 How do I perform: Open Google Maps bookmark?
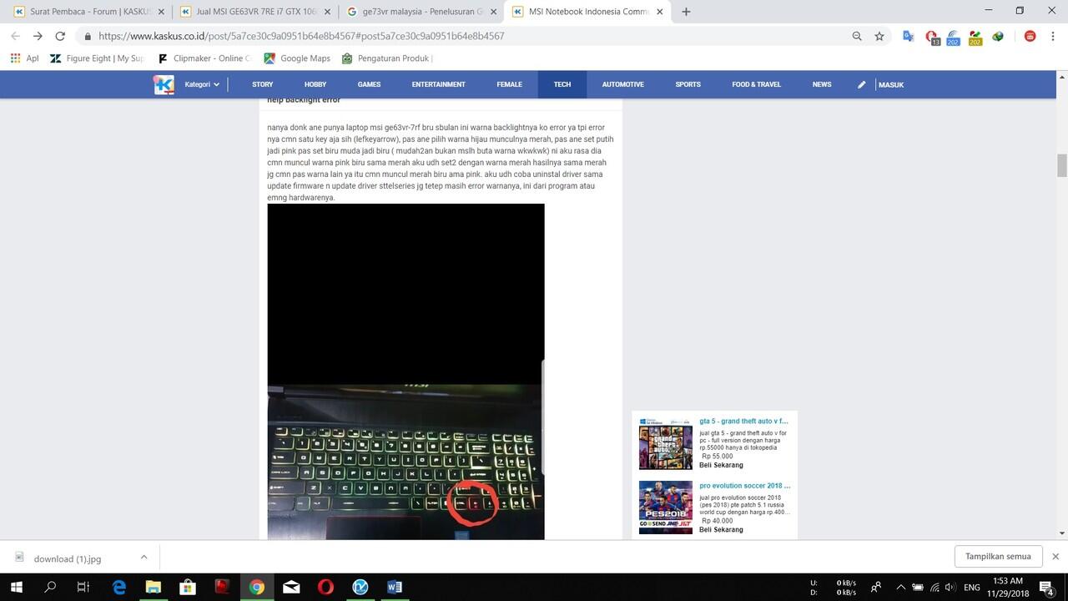[297, 58]
